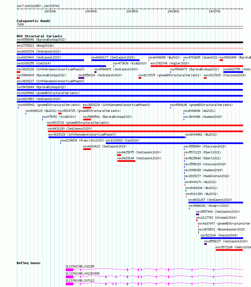This screenshot has height=287, width=251.
Task: Click nsv6559237 (Sedlazeck2020) label
Action: pos(226,241)
